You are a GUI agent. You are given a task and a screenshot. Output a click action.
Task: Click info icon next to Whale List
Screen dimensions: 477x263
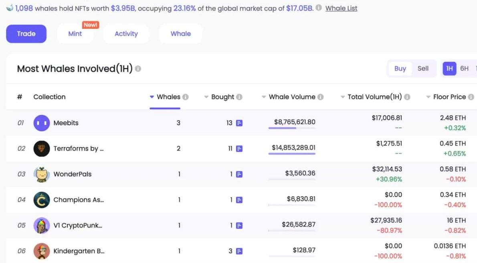pos(319,8)
